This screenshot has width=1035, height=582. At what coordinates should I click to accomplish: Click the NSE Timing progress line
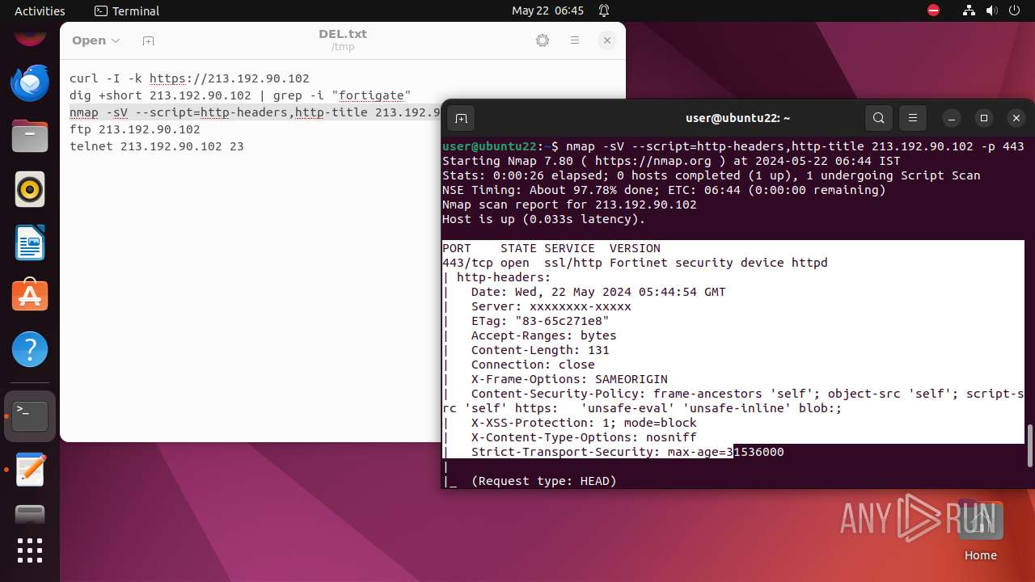(664, 190)
